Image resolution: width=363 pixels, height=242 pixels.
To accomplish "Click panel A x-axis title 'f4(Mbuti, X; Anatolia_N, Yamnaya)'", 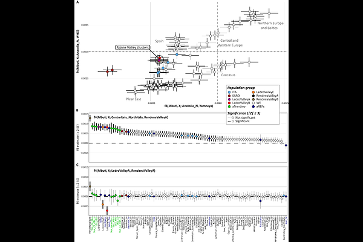I will point(189,106).
